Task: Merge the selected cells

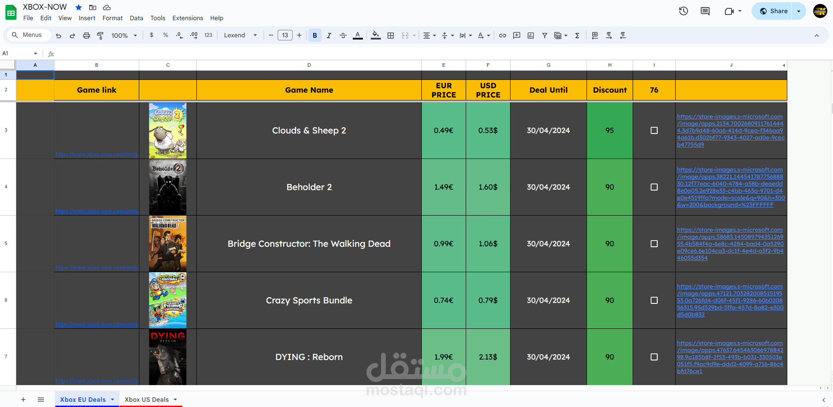Action: (405, 36)
